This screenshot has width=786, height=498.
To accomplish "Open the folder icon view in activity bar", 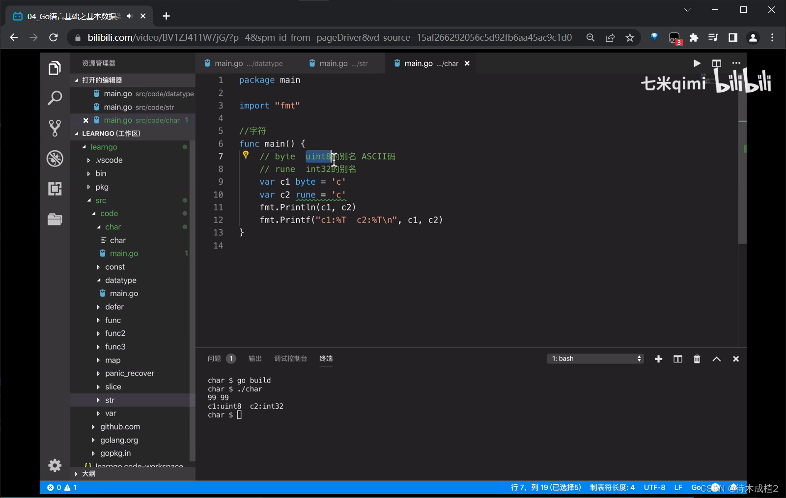I will point(55,219).
